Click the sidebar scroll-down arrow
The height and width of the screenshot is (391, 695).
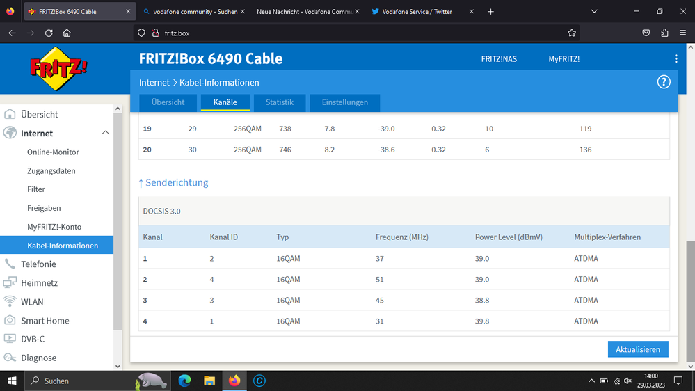click(x=118, y=366)
